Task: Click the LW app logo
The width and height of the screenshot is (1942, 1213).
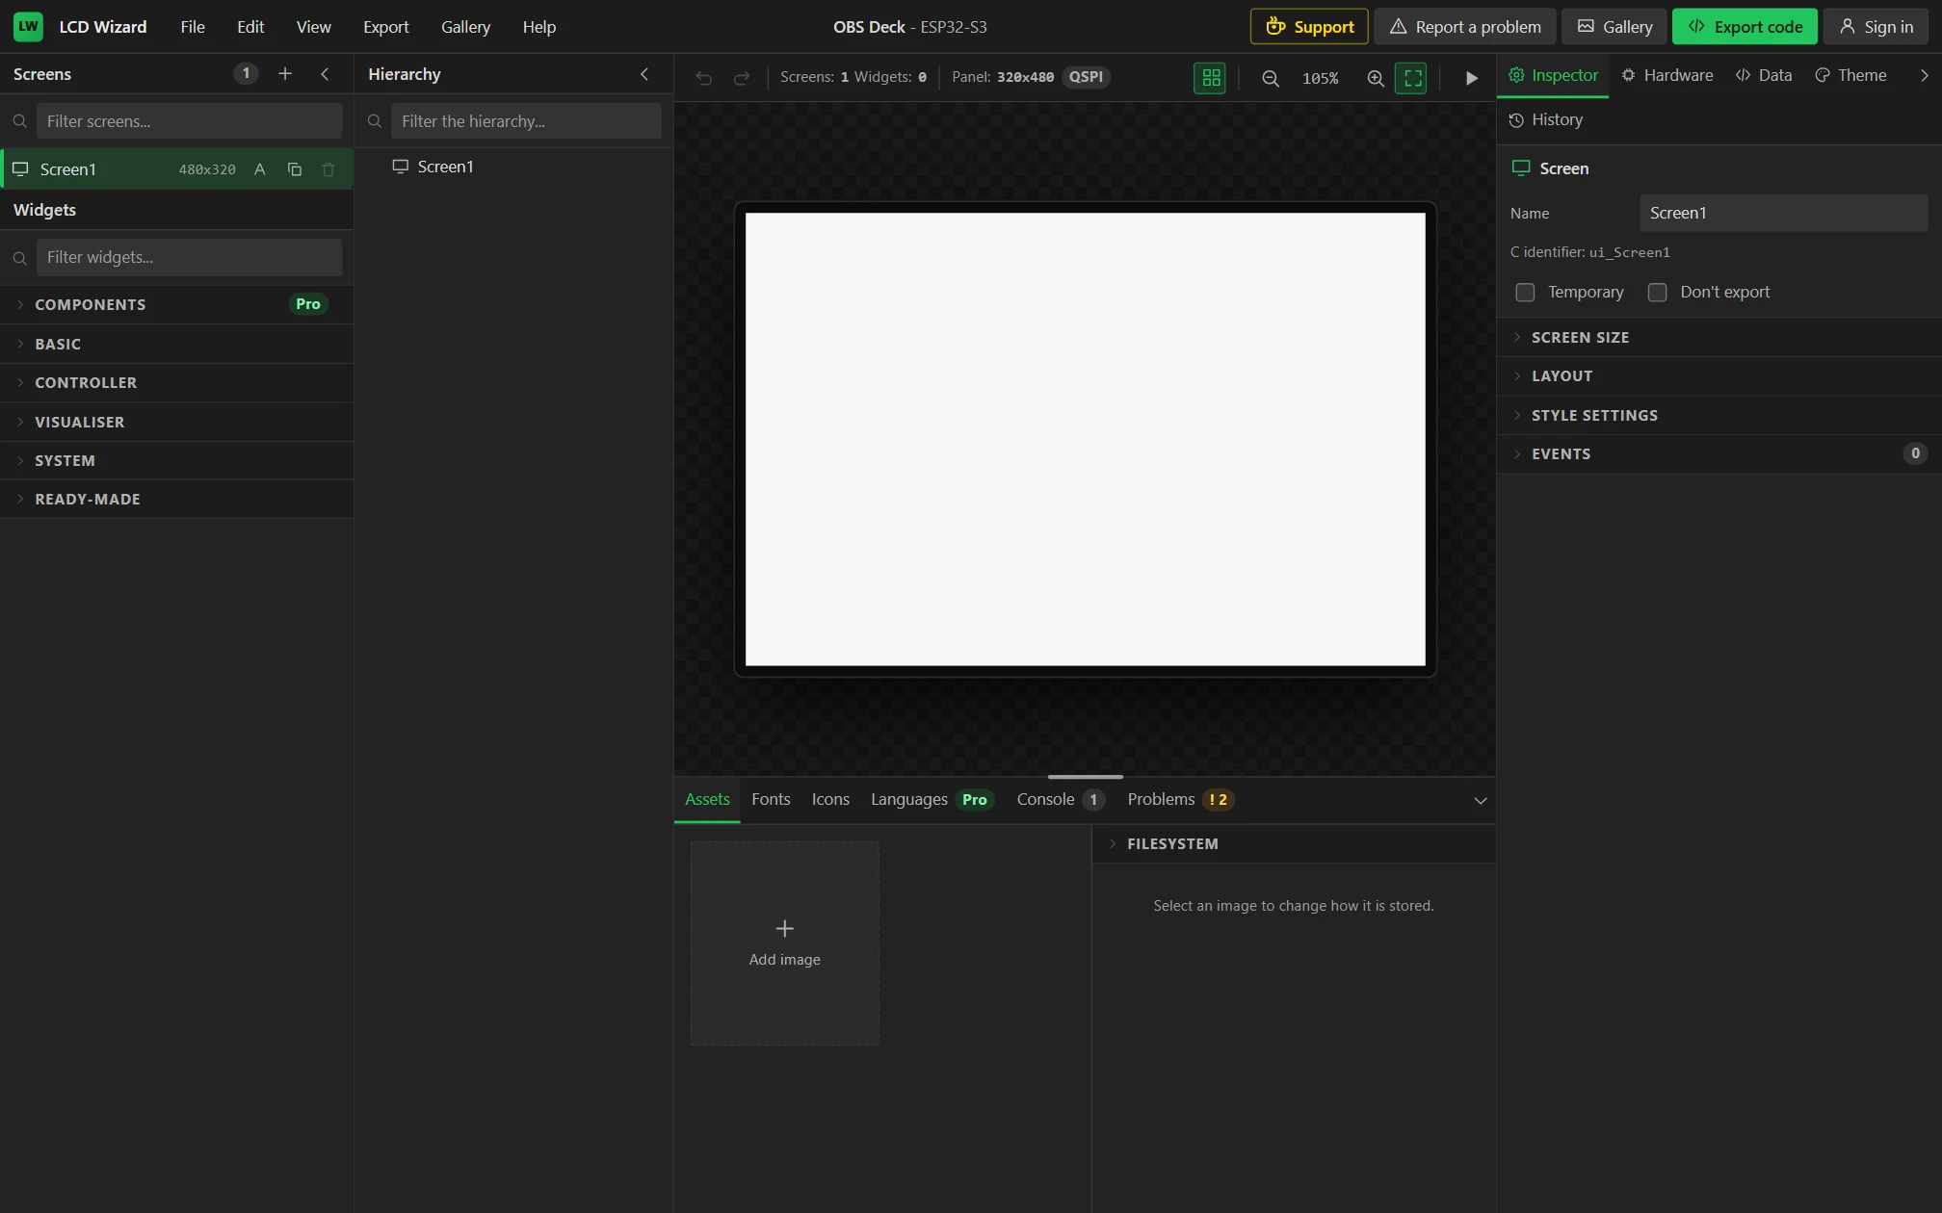Action: [x=28, y=26]
